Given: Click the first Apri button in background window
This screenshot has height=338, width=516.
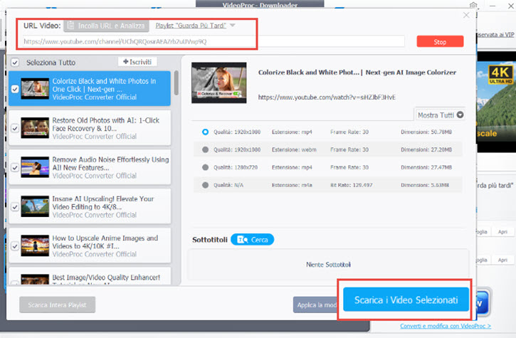Looking at the screenshot, I should (x=502, y=232).
